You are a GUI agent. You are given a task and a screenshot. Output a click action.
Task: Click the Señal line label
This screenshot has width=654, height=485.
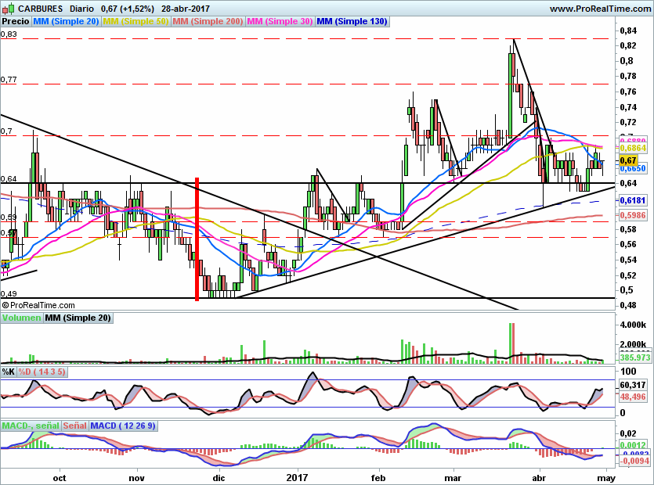(x=75, y=426)
